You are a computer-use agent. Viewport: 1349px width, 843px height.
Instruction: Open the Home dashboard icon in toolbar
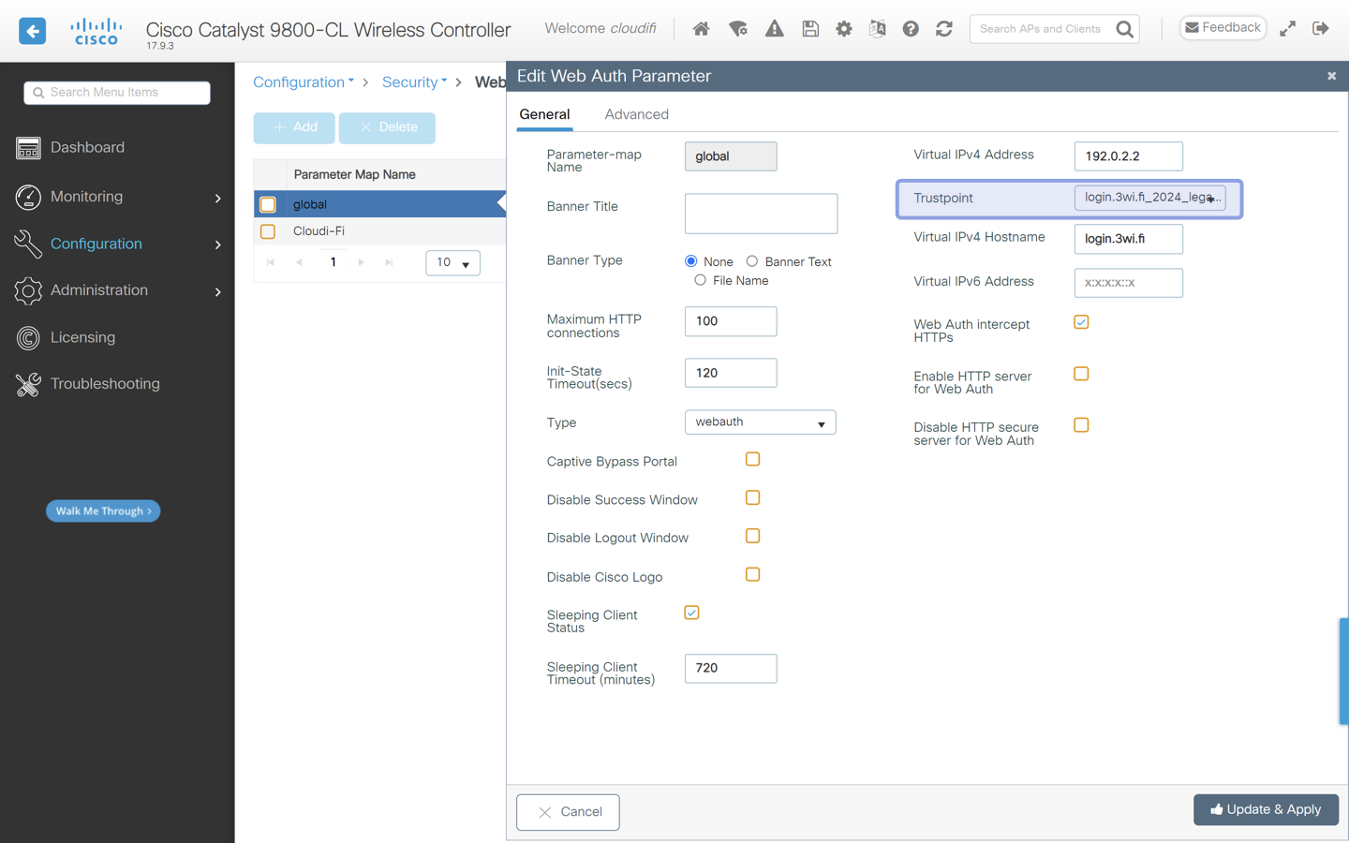tap(701, 28)
